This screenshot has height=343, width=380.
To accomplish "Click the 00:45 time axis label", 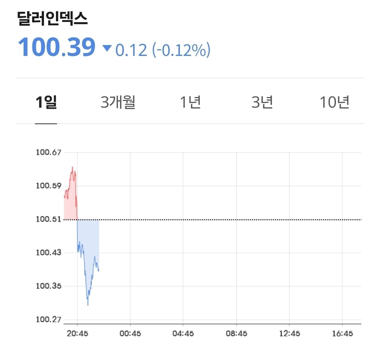I will tap(130, 334).
